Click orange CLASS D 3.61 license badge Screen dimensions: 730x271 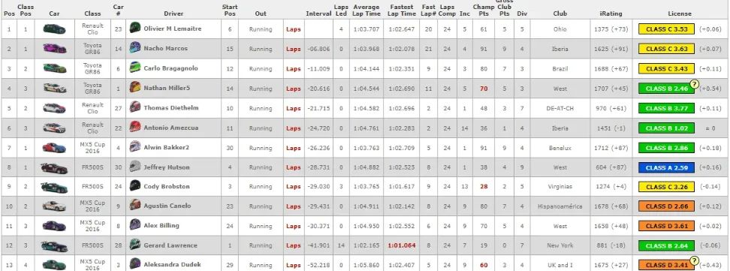tap(667, 226)
